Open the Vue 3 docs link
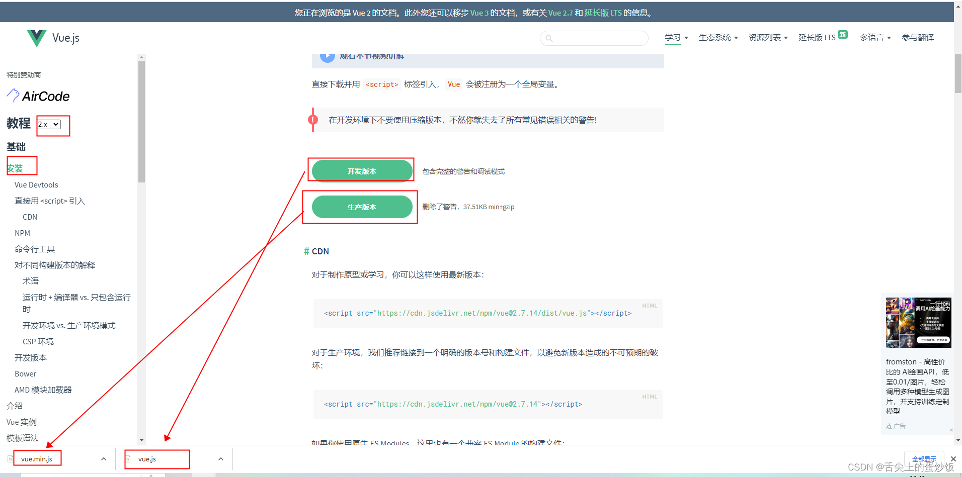 [x=479, y=13]
